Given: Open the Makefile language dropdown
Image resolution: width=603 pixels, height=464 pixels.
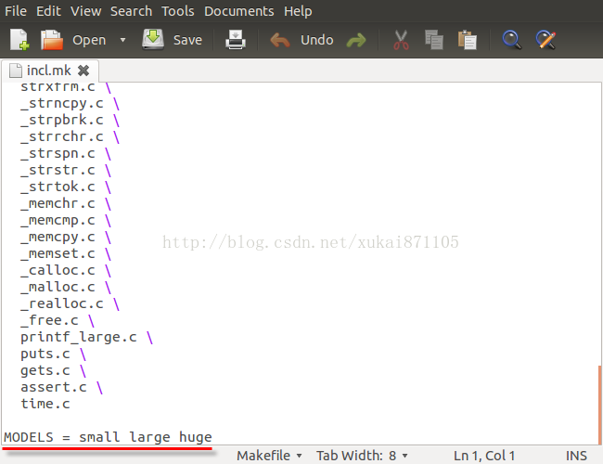Looking at the screenshot, I should pos(269,456).
